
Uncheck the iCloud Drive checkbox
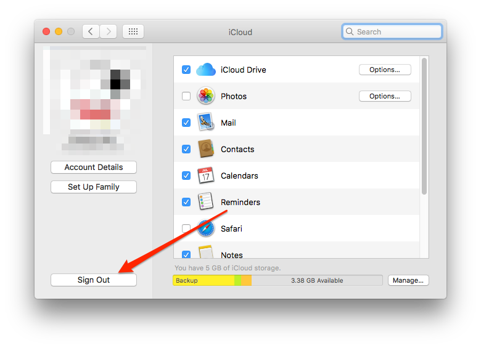coord(186,70)
